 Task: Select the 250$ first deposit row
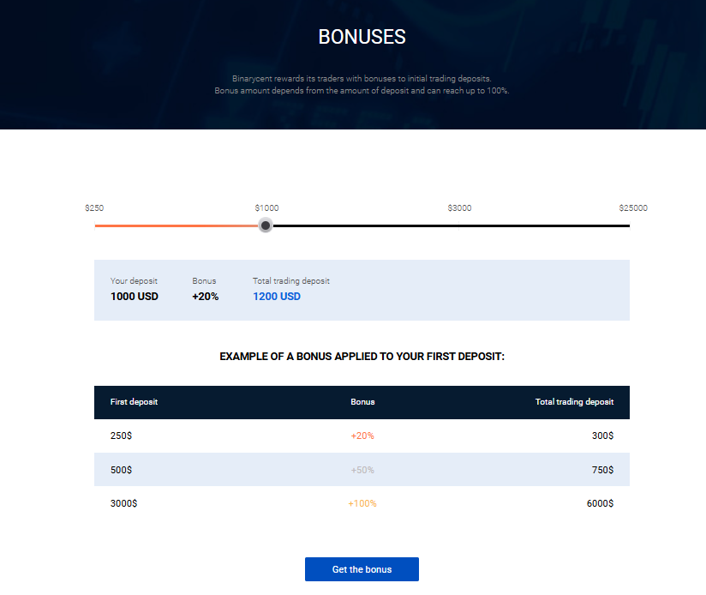click(x=362, y=436)
